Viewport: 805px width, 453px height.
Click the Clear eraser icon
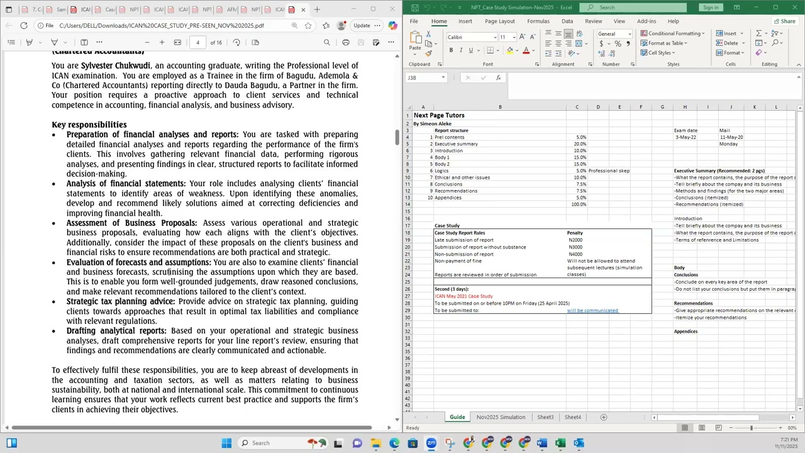[x=758, y=53]
